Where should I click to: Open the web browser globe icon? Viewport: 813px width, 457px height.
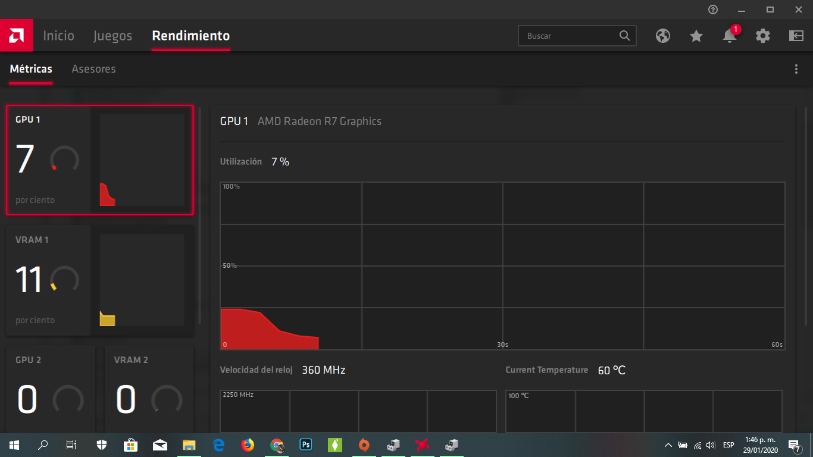(x=663, y=36)
